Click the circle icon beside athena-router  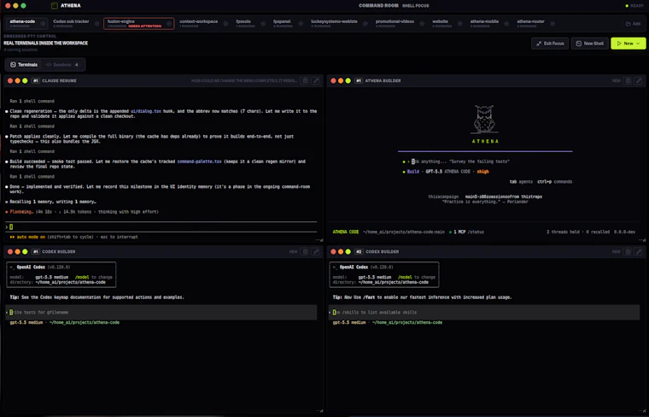(553, 24)
